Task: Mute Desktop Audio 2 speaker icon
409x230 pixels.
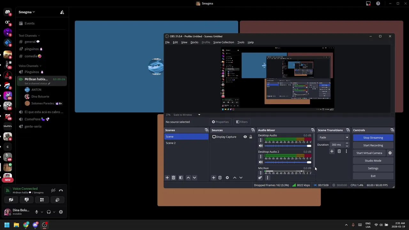Action: coord(260,162)
